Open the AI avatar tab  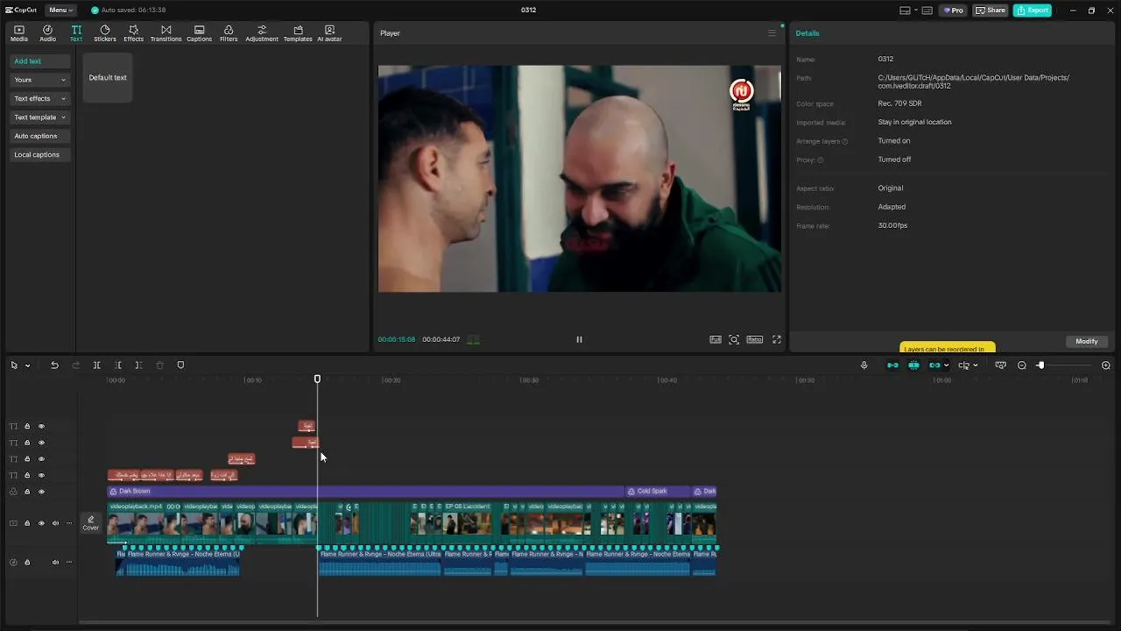coord(329,33)
